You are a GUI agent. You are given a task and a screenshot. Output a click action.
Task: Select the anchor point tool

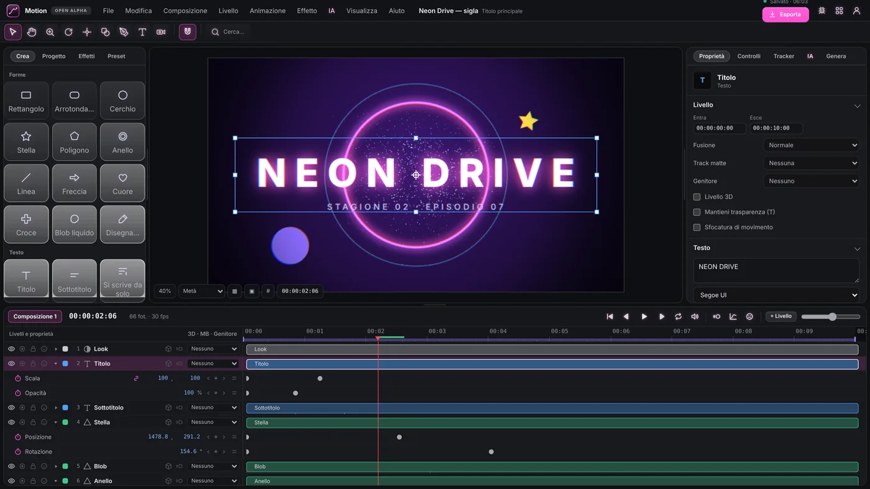click(87, 32)
